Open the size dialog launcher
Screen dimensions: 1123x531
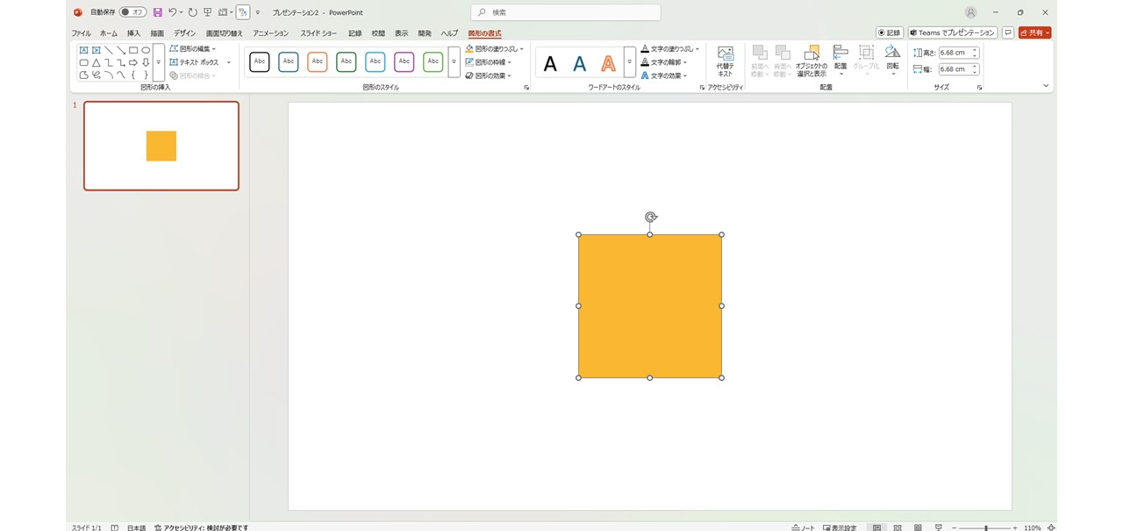pyautogui.click(x=979, y=88)
